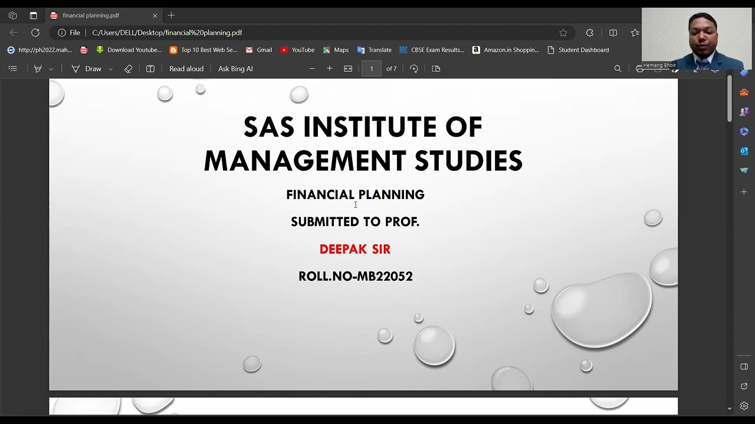Open the Outlook icon in Edge sidebar
This screenshot has height=424, width=755.
click(x=744, y=151)
